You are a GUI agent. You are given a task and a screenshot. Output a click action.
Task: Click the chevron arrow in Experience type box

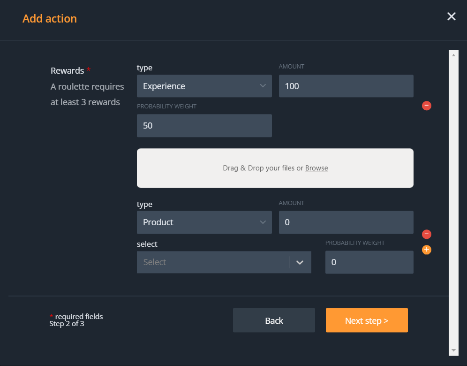click(x=263, y=86)
